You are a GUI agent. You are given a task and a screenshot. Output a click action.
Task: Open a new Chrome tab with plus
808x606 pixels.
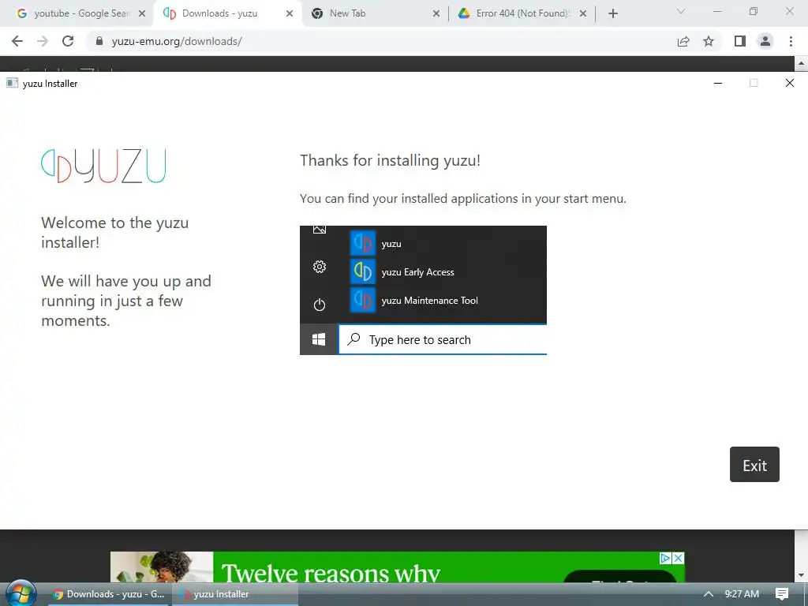(612, 13)
